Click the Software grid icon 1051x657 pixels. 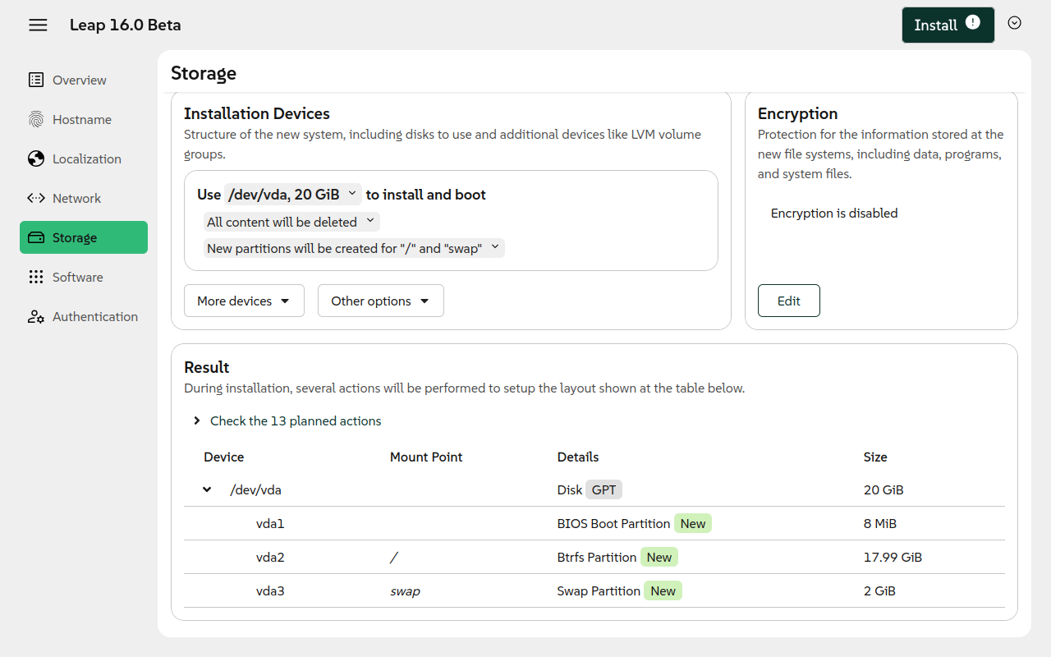click(36, 277)
